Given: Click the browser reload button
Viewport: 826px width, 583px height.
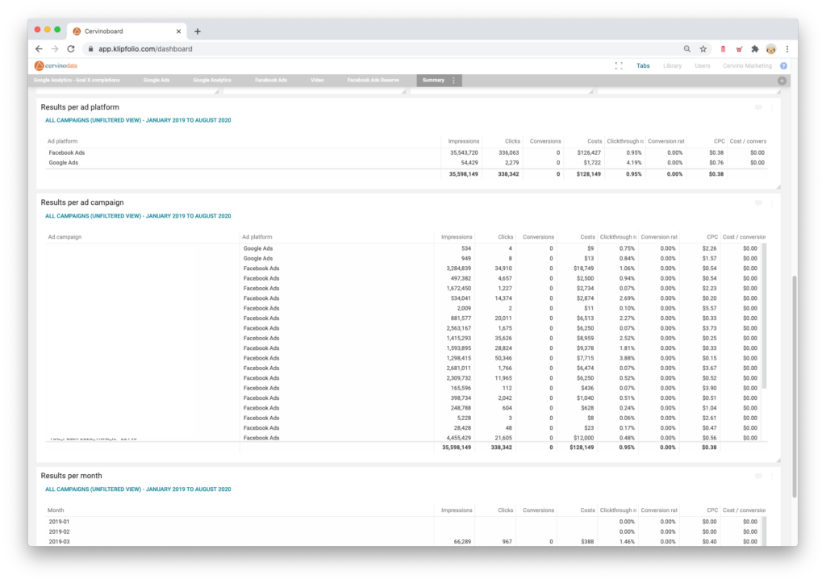Looking at the screenshot, I should (71, 48).
